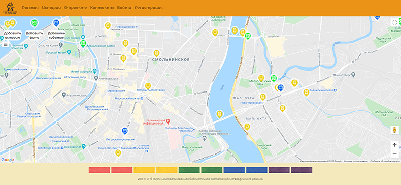401x185 pixels.
Task: Click yellow marker near Чернышевская station
Action: tap(108, 25)
